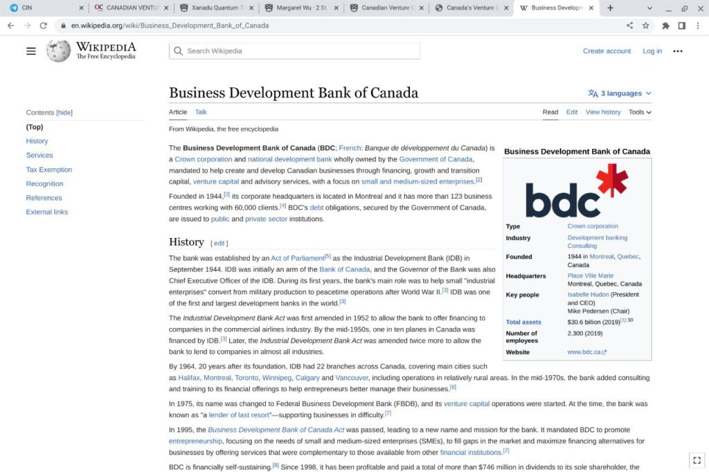Open the Government of Canada link
709x472 pixels.
[x=436, y=159]
